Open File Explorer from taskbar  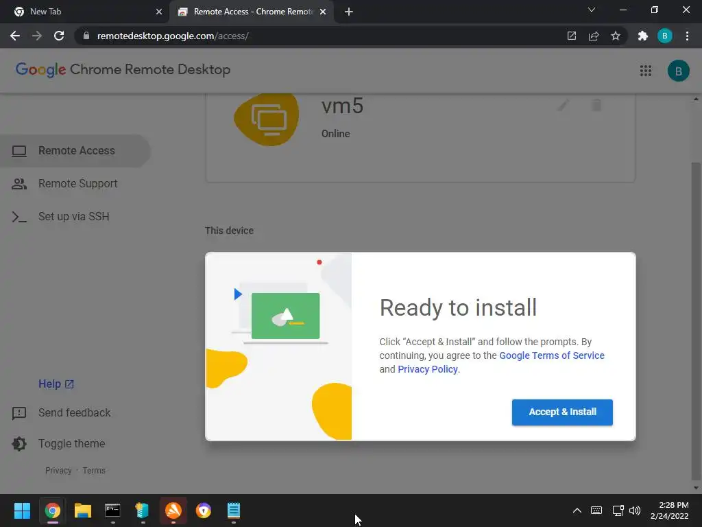(83, 511)
